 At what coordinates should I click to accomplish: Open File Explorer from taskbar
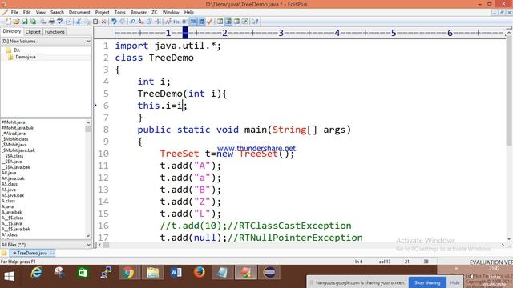tap(152, 273)
